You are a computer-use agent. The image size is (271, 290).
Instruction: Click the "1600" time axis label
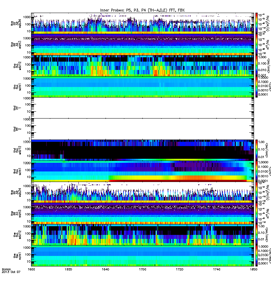(x=31, y=269)
